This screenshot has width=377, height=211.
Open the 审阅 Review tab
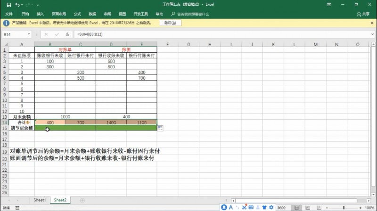pyautogui.click(x=107, y=14)
